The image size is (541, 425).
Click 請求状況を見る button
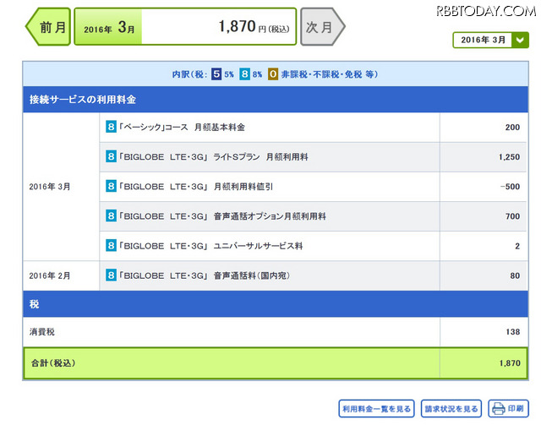(451, 409)
